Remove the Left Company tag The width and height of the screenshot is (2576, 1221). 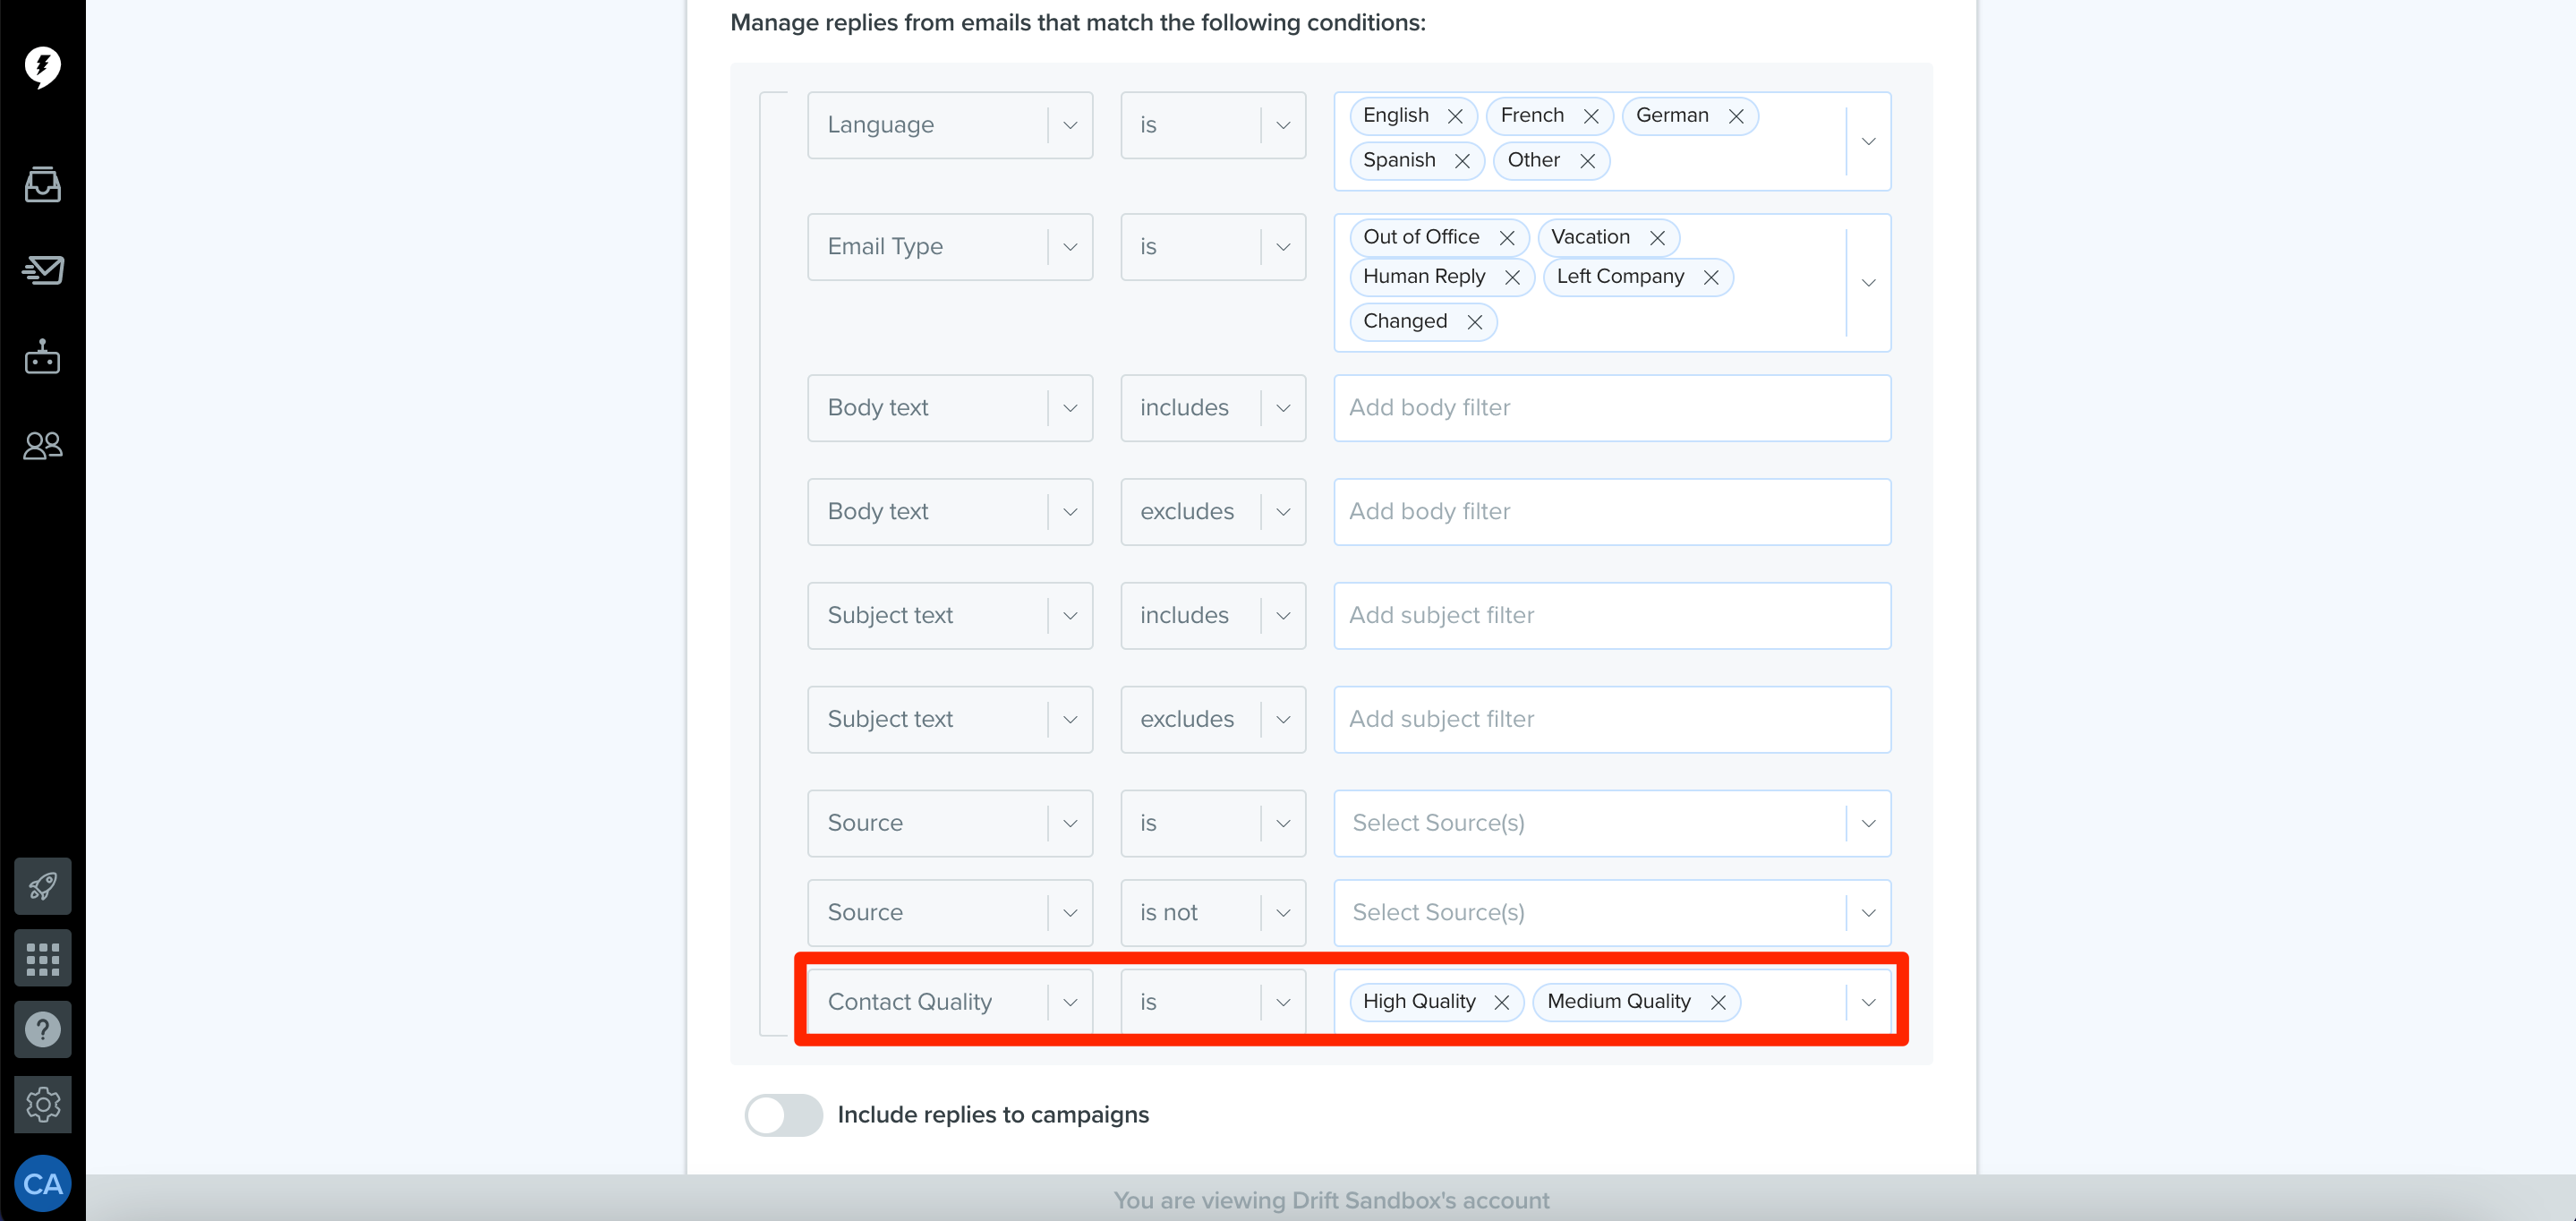click(x=1711, y=277)
